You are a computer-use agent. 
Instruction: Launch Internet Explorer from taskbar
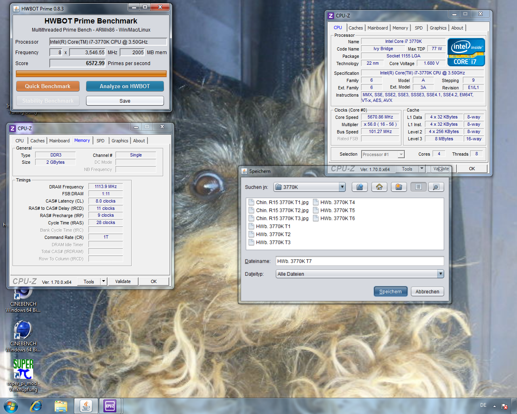pos(36,406)
